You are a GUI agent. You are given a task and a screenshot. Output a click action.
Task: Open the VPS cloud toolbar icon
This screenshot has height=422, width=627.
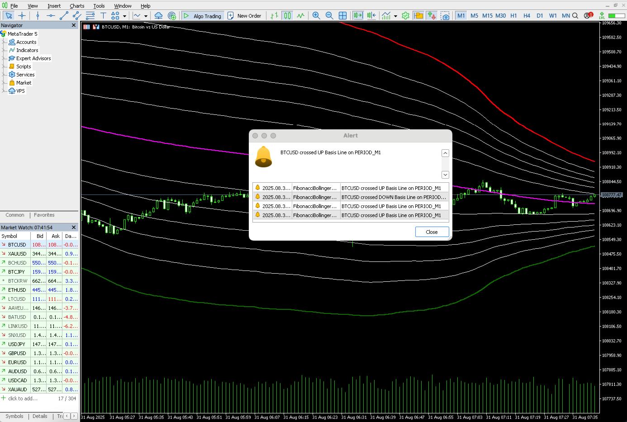click(x=158, y=16)
